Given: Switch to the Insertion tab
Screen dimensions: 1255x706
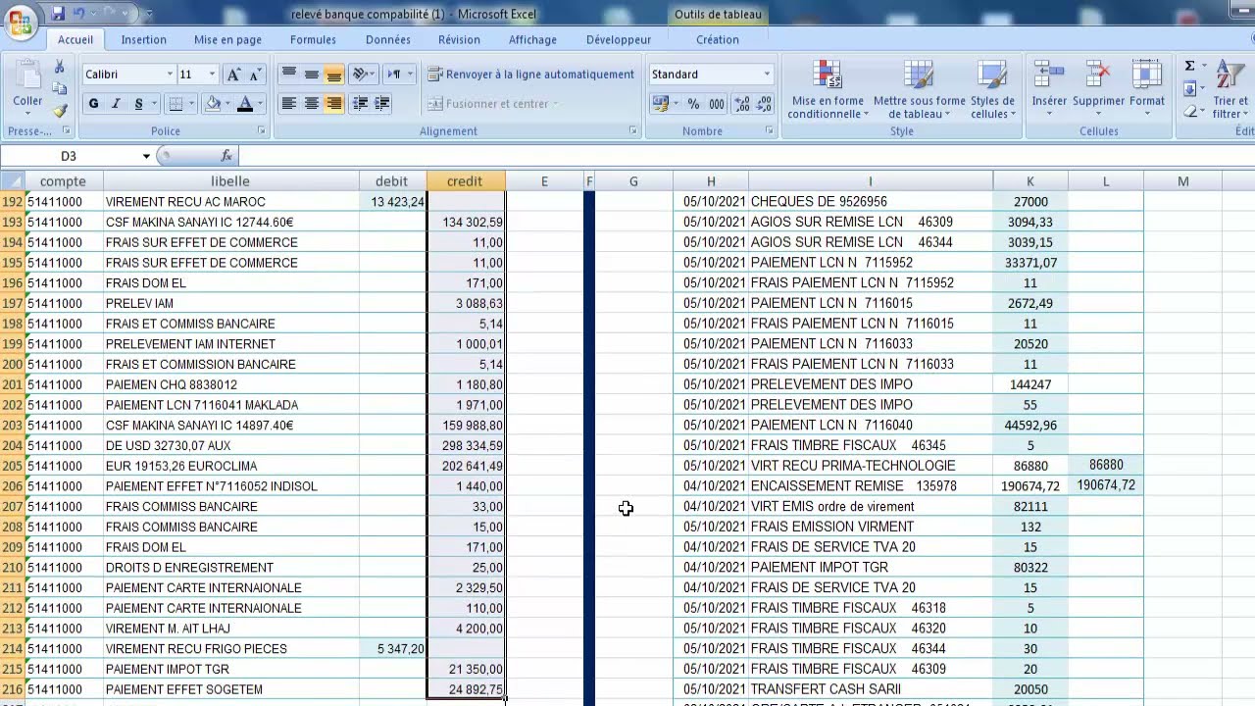Looking at the screenshot, I should point(143,40).
